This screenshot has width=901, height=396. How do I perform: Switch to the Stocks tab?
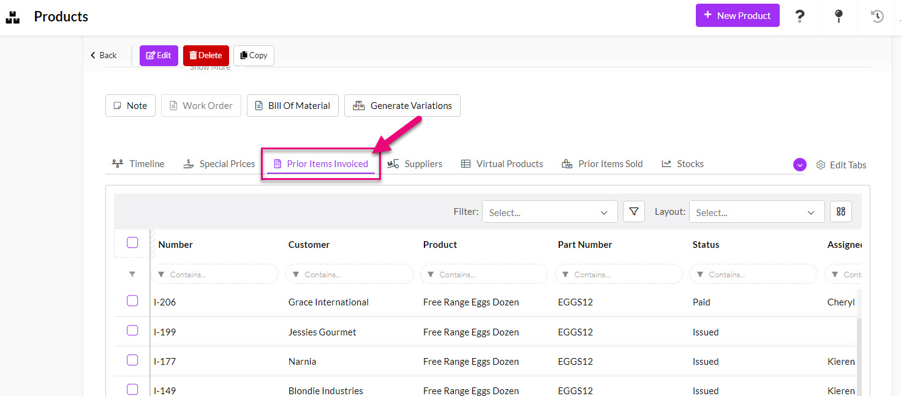point(682,164)
